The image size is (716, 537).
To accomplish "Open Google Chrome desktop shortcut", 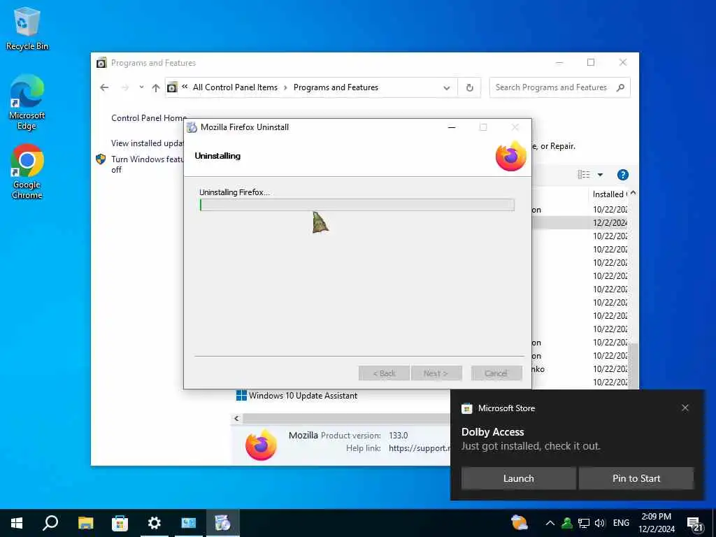I will (x=27, y=171).
